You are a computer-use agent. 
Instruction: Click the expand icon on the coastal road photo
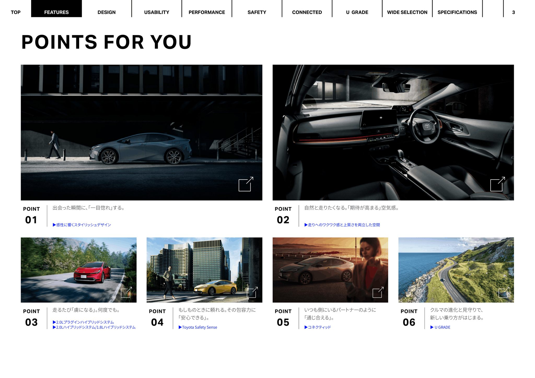click(x=504, y=292)
